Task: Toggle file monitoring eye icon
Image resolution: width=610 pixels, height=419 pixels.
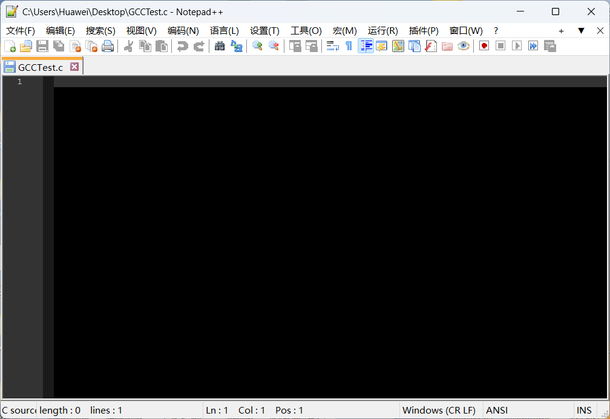Action: 464,46
